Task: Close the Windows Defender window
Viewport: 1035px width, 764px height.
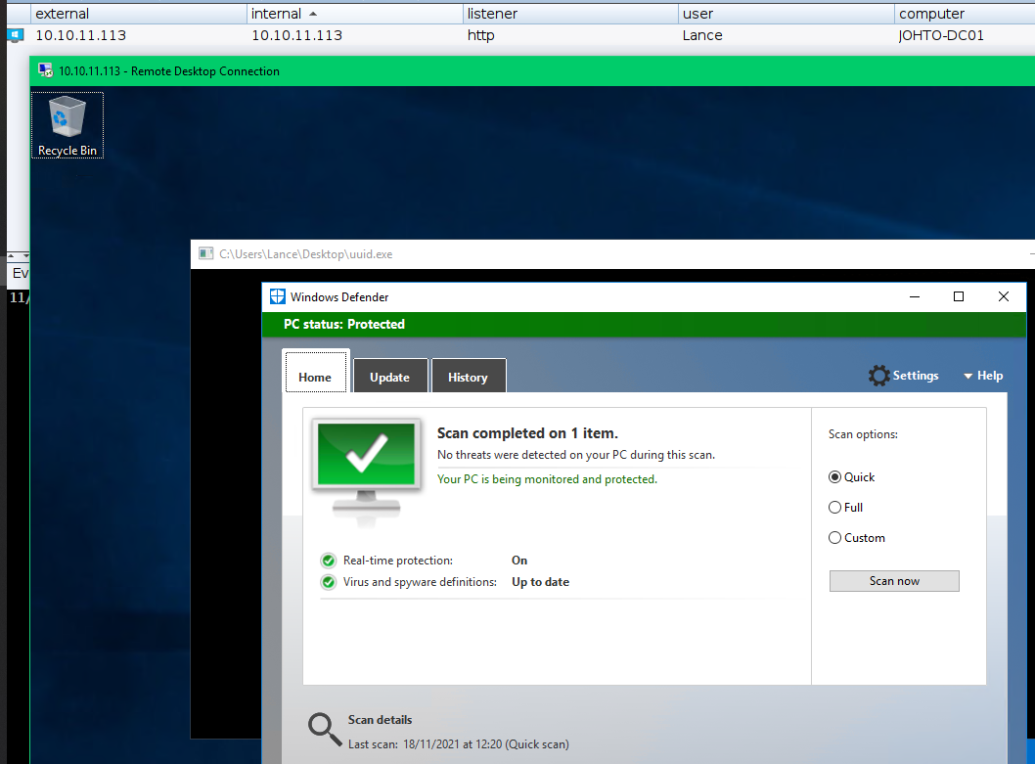Action: tap(1004, 297)
